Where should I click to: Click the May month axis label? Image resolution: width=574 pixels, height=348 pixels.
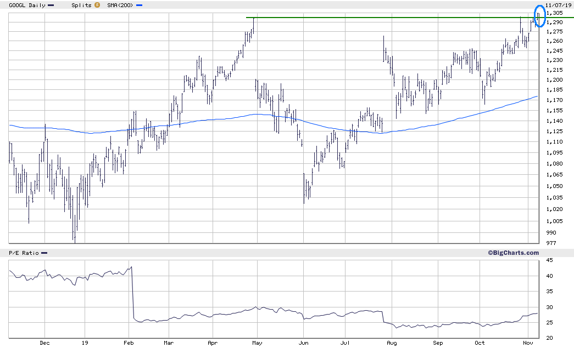tap(257, 343)
